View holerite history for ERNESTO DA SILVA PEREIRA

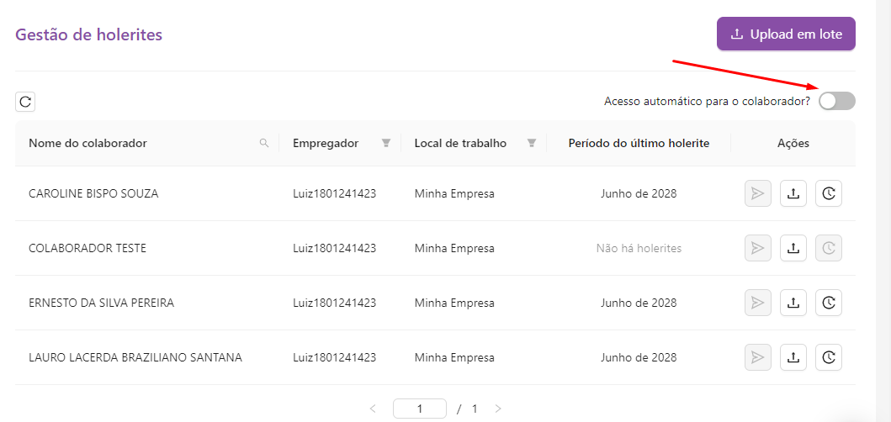point(829,303)
